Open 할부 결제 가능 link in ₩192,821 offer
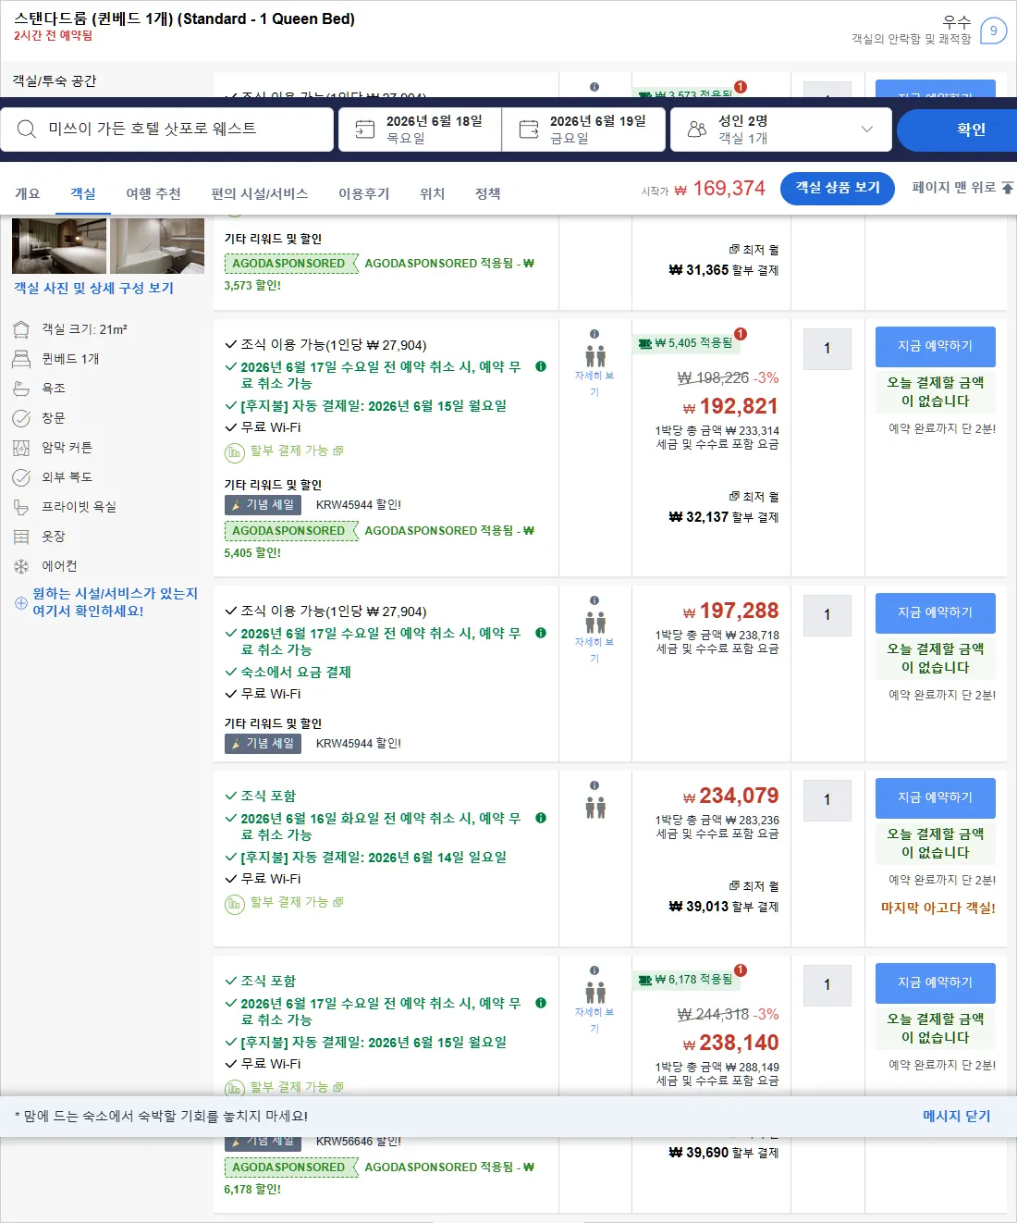The image size is (1017, 1223). [297, 451]
